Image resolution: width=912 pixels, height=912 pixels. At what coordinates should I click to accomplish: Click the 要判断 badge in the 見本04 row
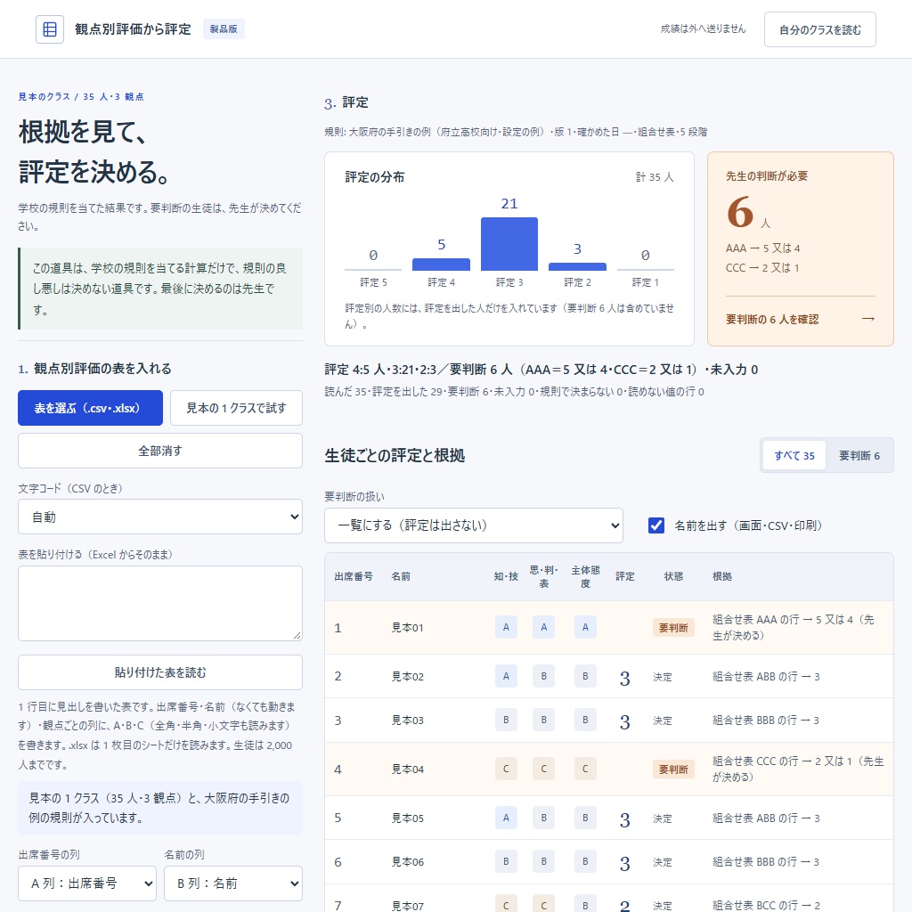pyautogui.click(x=673, y=769)
